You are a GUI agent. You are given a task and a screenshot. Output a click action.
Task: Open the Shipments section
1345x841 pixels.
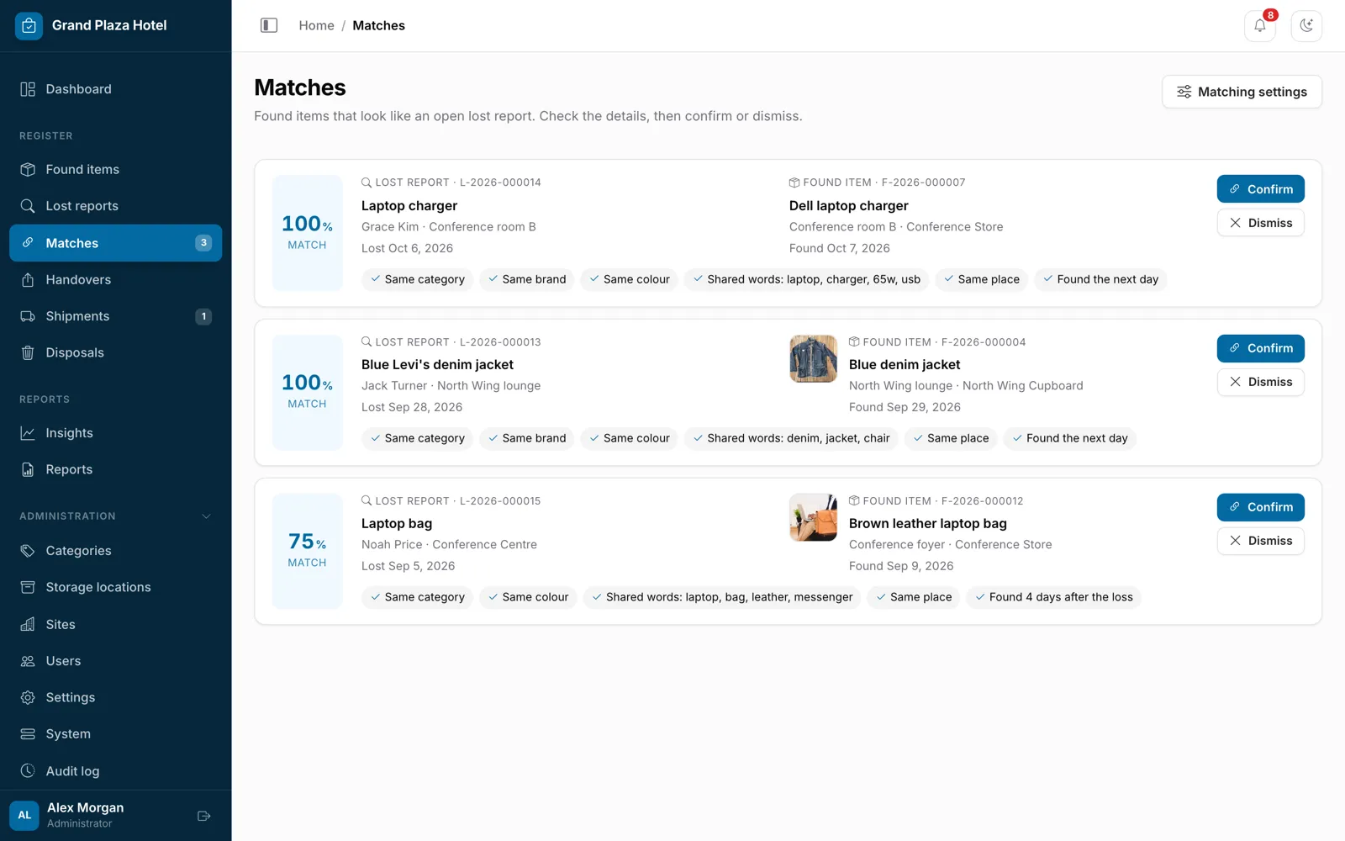116,316
